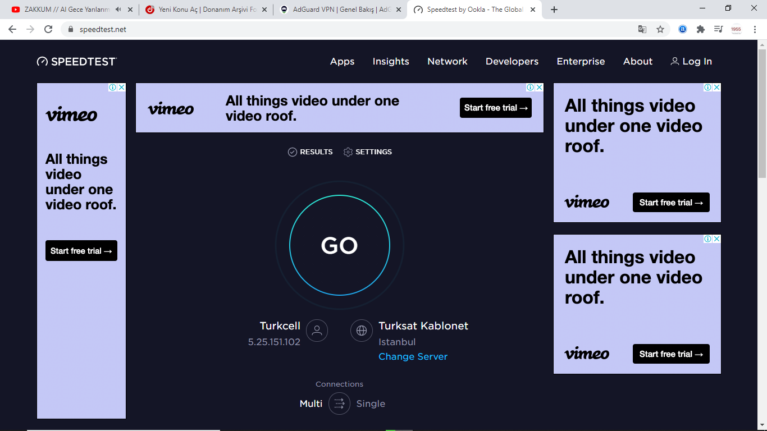Image resolution: width=767 pixels, height=431 pixels.
Task: Open AdChoices info on upper-right ad
Action: point(708,88)
